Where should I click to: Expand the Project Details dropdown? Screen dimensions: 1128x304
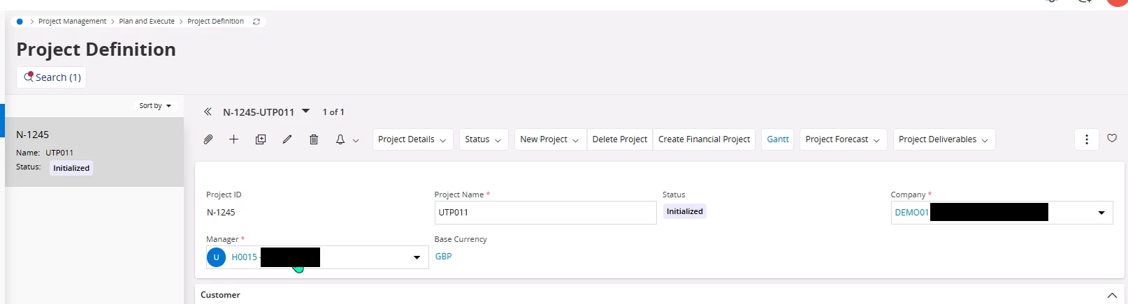[x=412, y=139]
